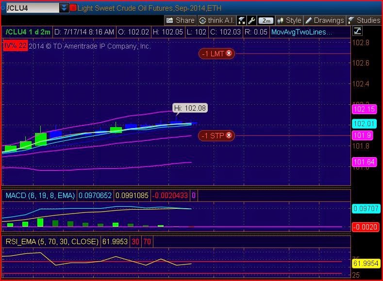
Task: Open the Style menu
Action: pyautogui.click(x=289, y=20)
